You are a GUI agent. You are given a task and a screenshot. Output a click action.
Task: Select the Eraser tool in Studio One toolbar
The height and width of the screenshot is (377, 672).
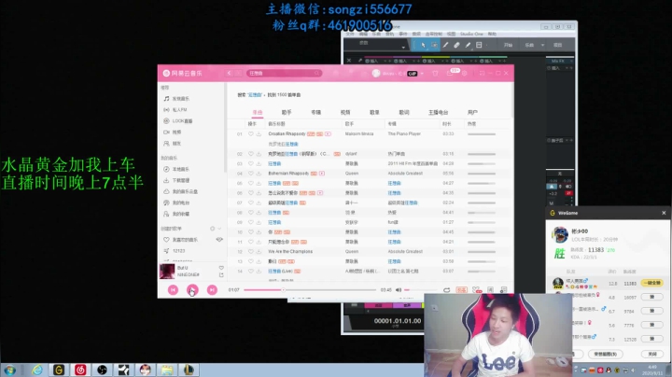tap(456, 45)
